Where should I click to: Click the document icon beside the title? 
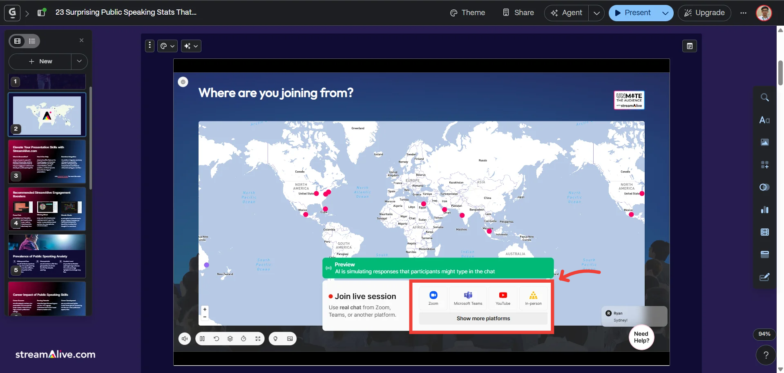coord(42,12)
